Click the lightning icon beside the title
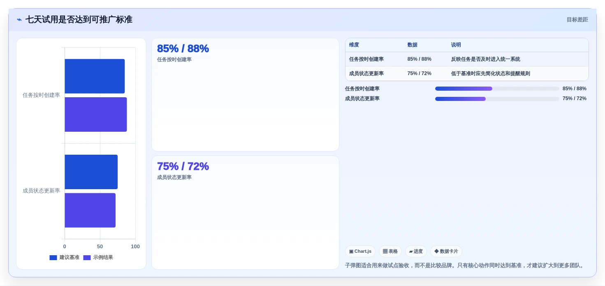605x286 pixels. coord(19,20)
